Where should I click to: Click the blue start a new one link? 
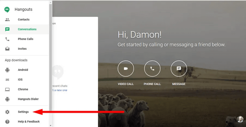pyautogui.click(x=60, y=90)
